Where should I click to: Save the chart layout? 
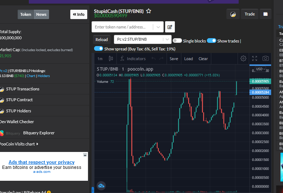pos(174,59)
